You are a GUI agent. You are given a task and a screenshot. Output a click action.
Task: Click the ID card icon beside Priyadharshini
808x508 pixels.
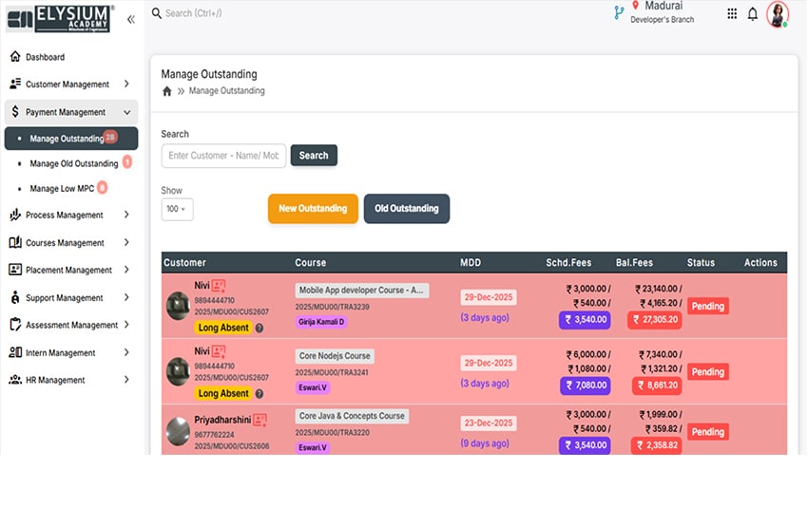point(260,419)
